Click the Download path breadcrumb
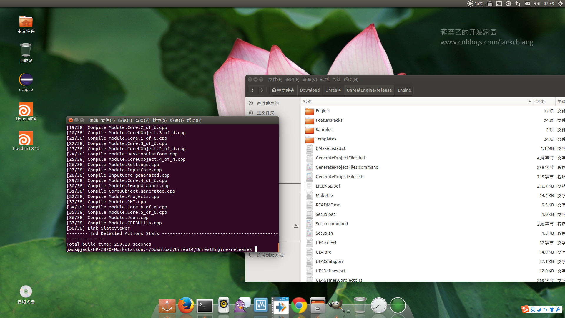The height and width of the screenshot is (318, 565). coord(310,90)
